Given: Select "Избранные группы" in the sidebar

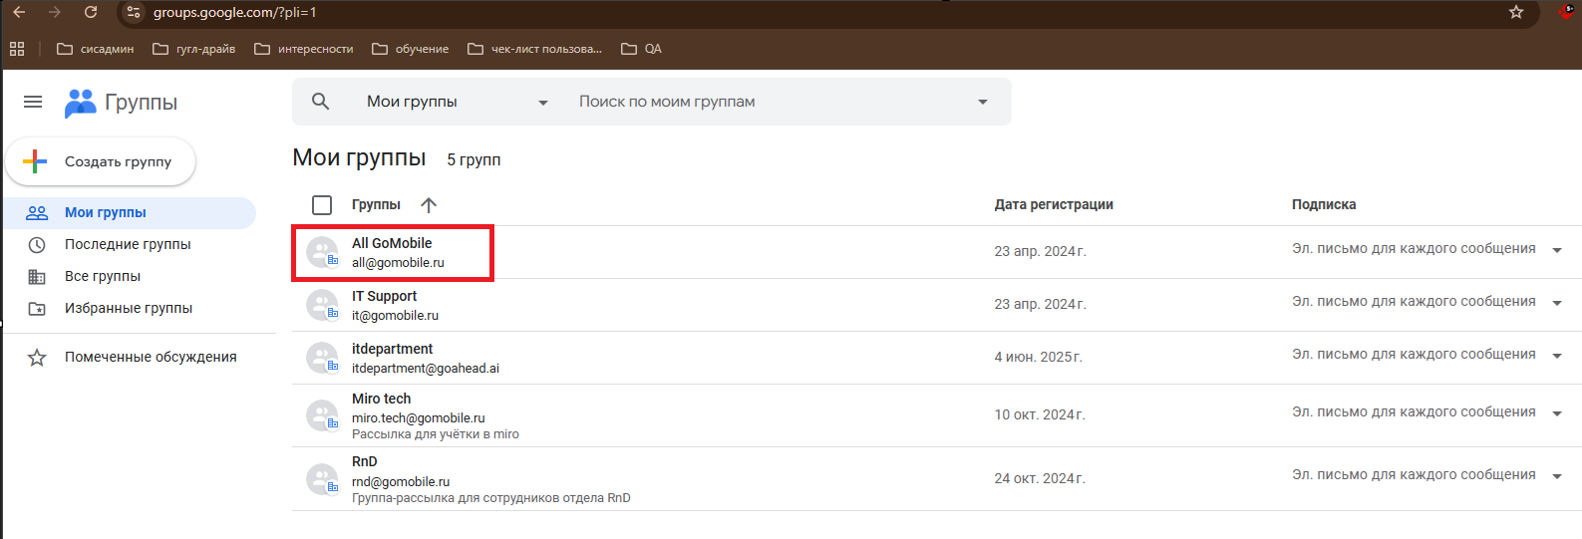Looking at the screenshot, I should coord(129,308).
